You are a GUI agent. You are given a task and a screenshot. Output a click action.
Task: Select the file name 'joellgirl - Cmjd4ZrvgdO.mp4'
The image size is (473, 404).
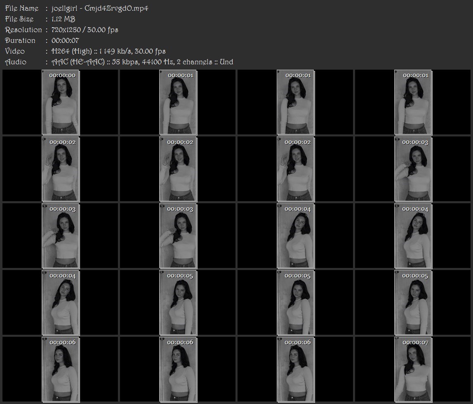[100, 8]
